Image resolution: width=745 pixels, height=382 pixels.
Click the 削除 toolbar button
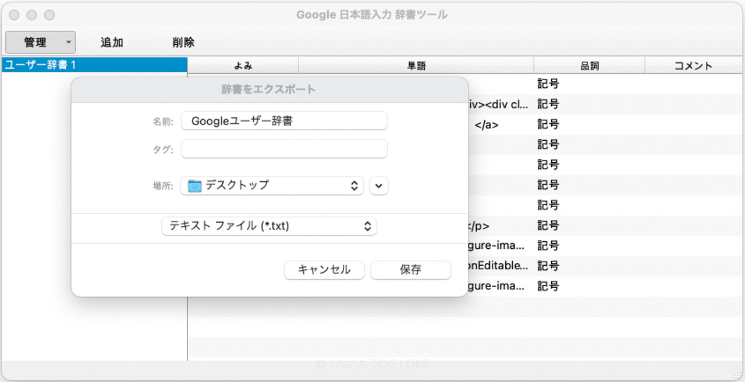[x=183, y=42]
